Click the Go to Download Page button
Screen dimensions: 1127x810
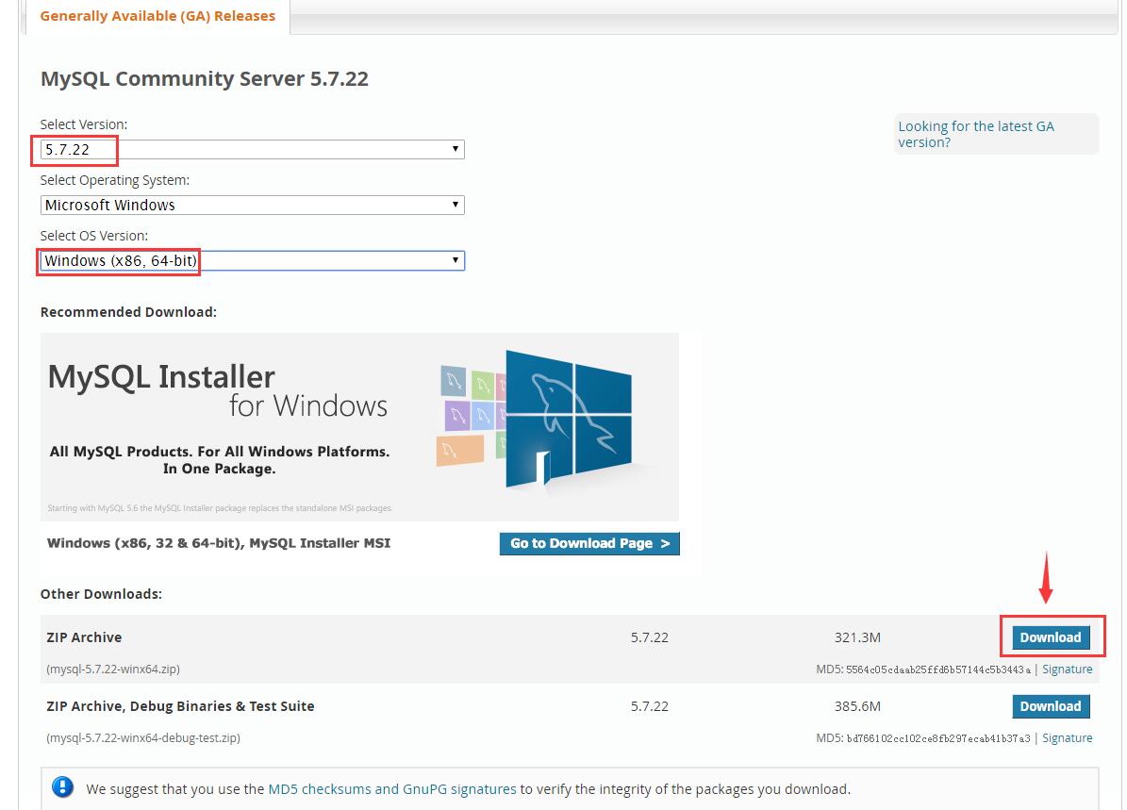point(589,543)
